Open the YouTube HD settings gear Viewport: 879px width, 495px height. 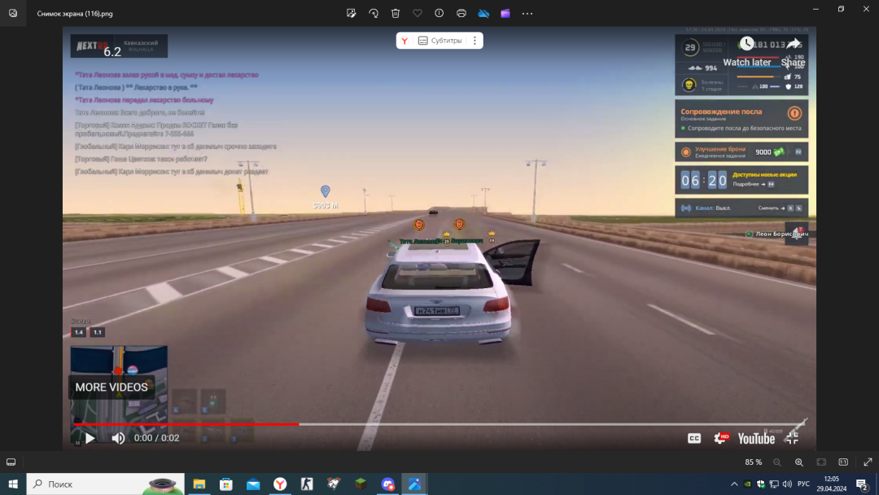pos(721,438)
